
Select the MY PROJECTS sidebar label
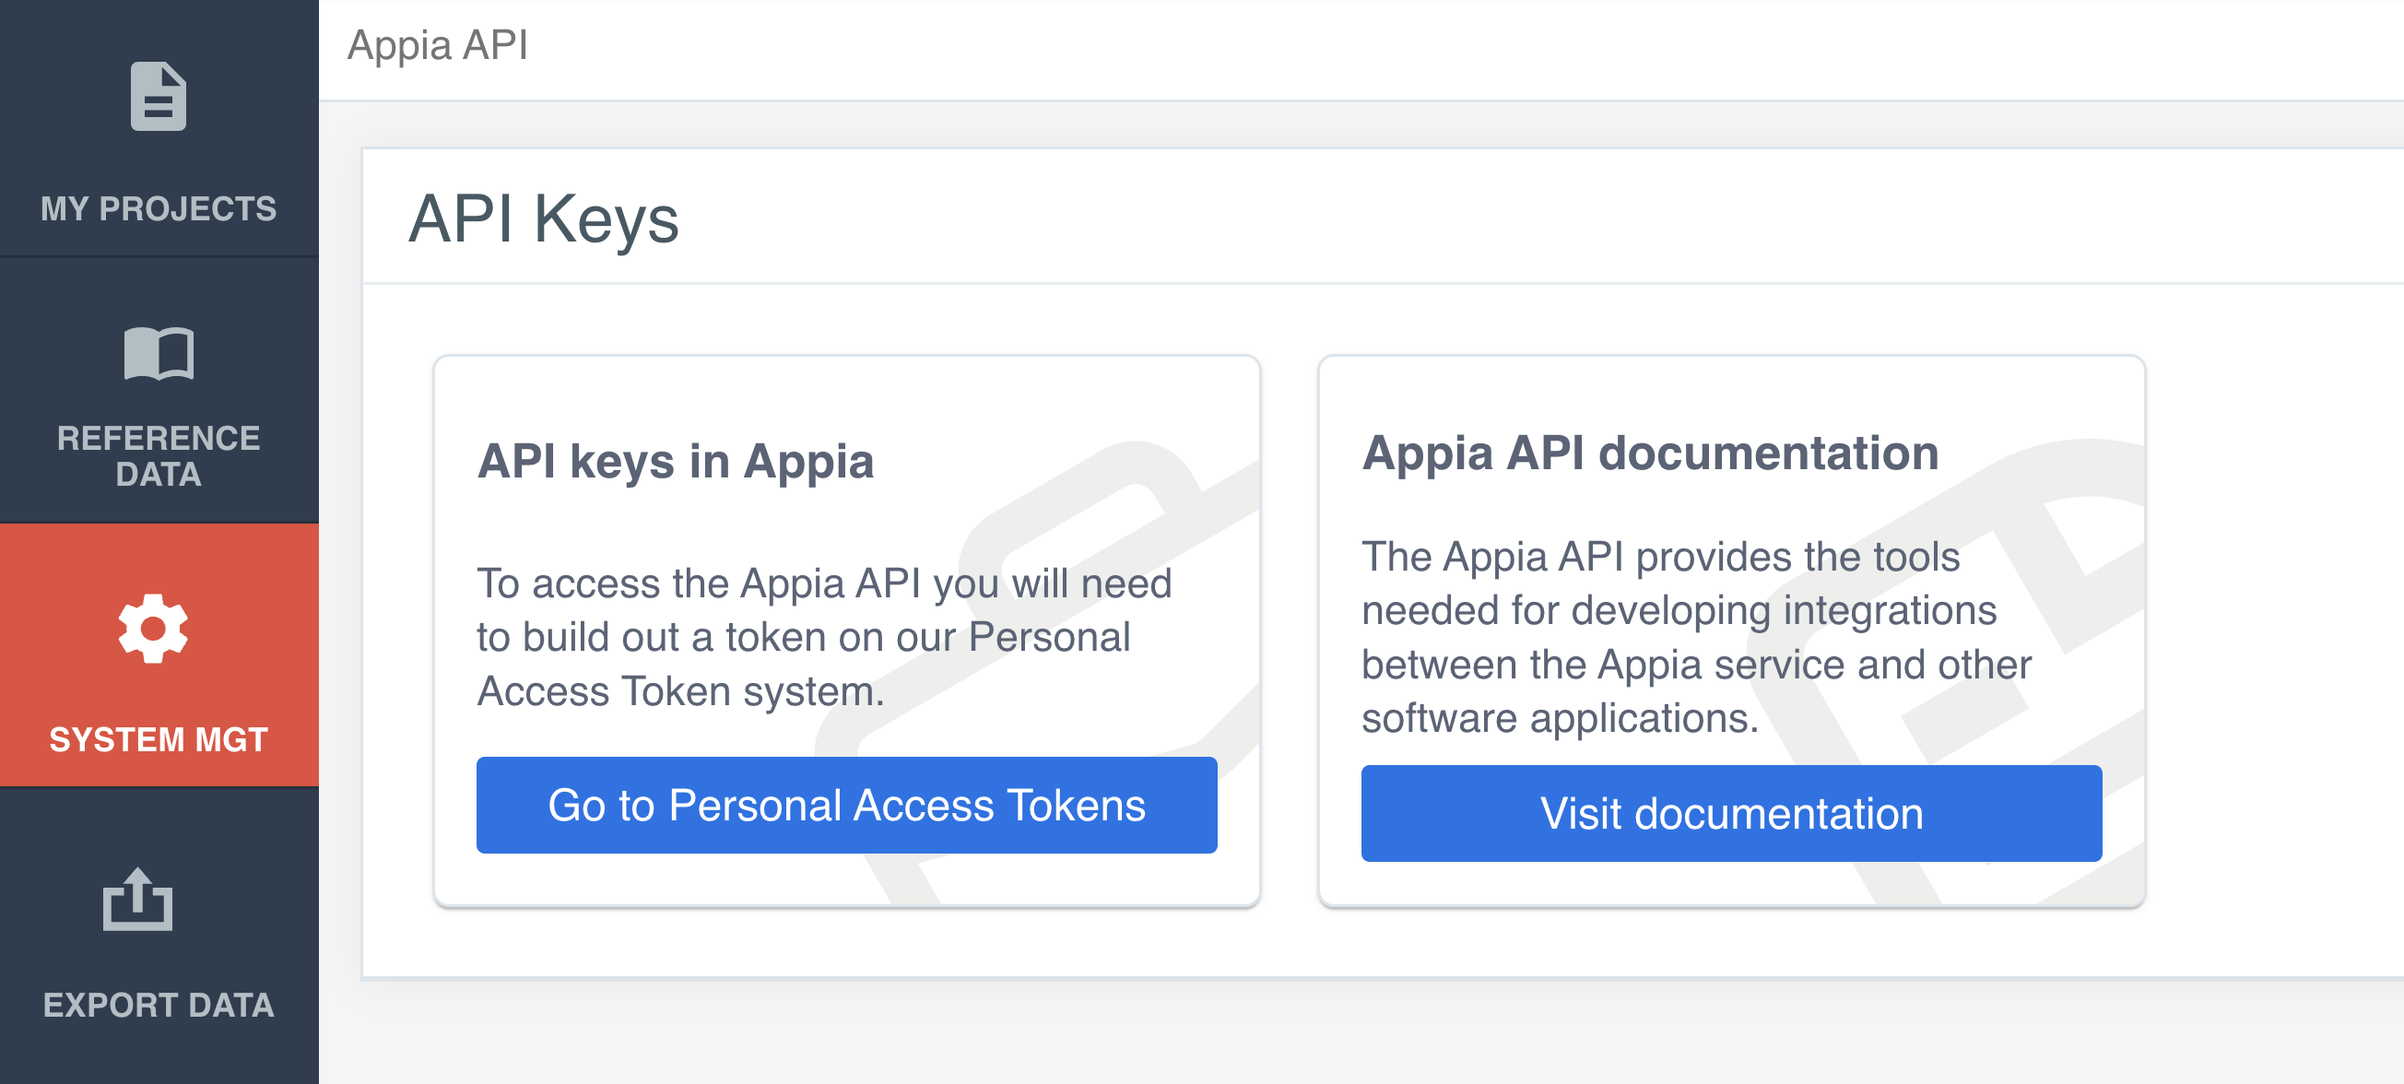[x=159, y=209]
